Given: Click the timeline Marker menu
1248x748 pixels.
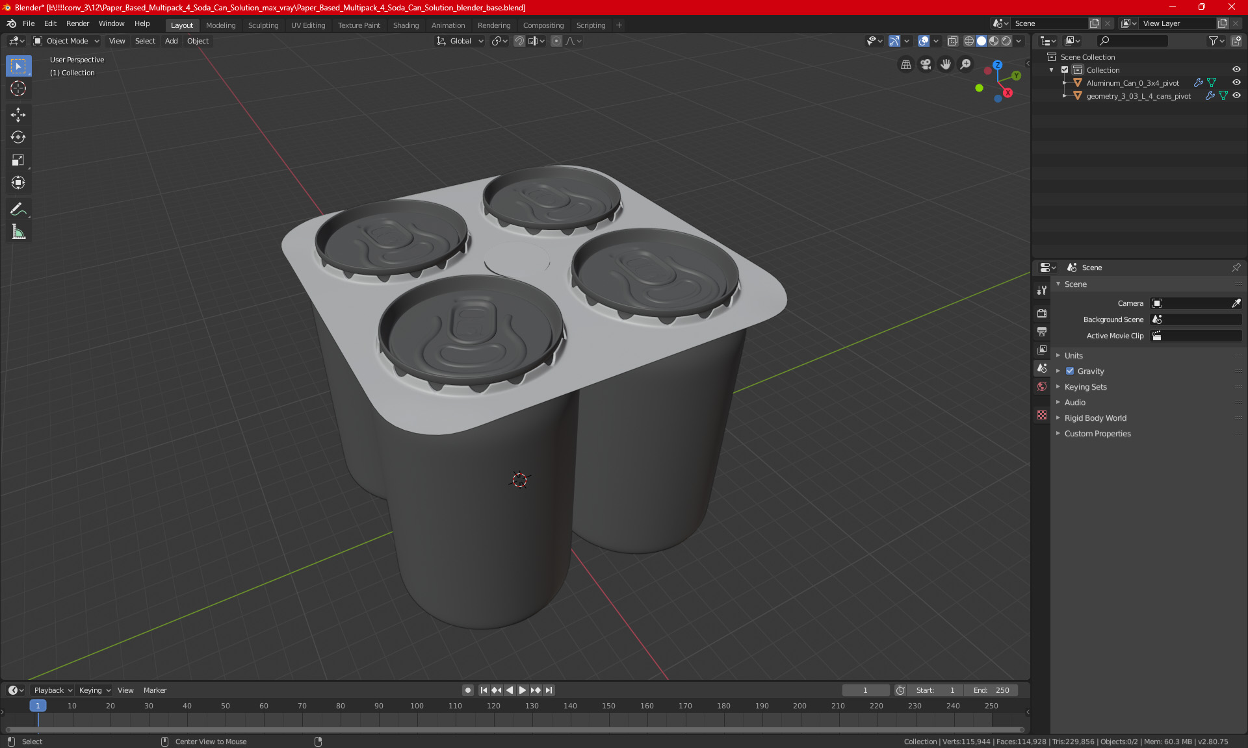Looking at the screenshot, I should (x=155, y=690).
